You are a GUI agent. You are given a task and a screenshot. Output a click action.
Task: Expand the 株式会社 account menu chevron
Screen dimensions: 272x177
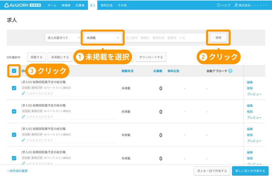[267, 5]
